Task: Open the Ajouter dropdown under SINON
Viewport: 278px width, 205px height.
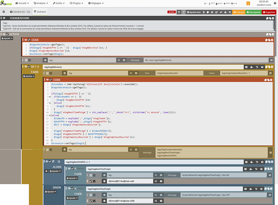Action: click(50, 192)
